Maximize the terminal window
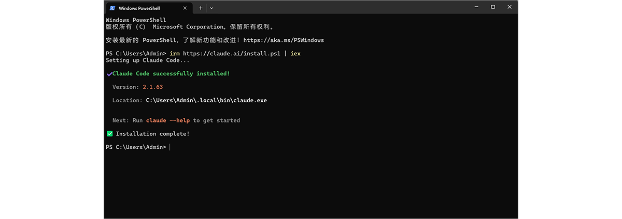The height and width of the screenshot is (219, 622). tap(493, 7)
